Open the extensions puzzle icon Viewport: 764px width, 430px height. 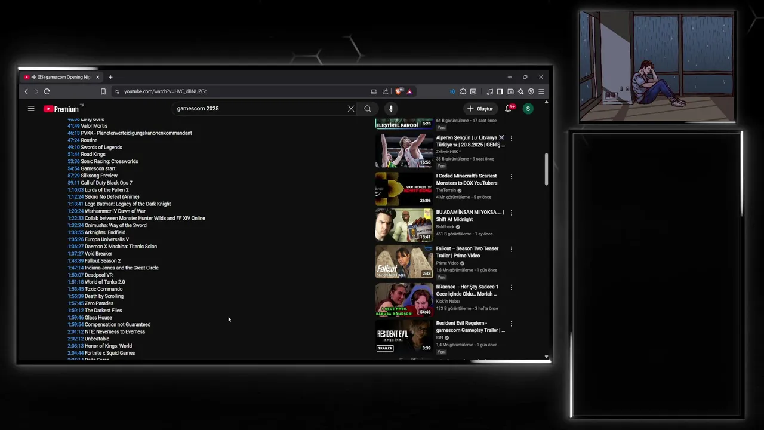click(463, 91)
